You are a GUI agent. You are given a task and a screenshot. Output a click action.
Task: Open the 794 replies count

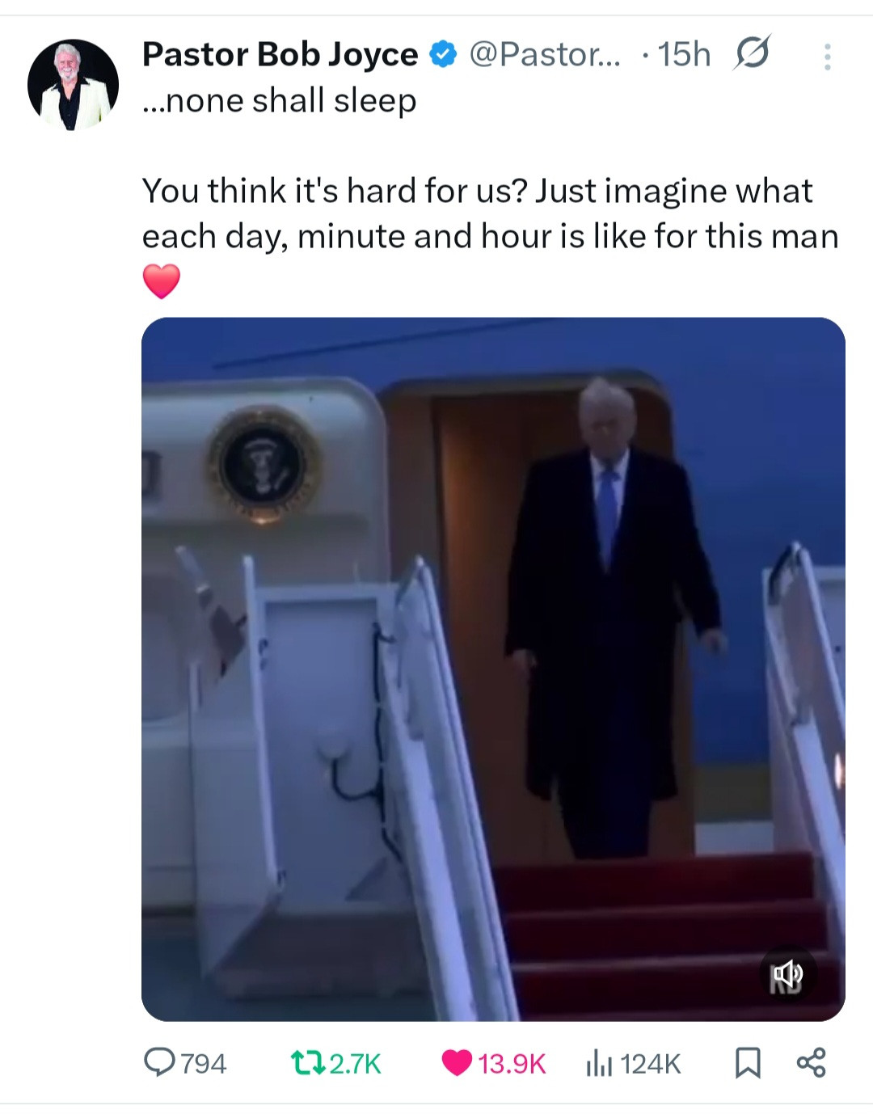pyautogui.click(x=203, y=1063)
